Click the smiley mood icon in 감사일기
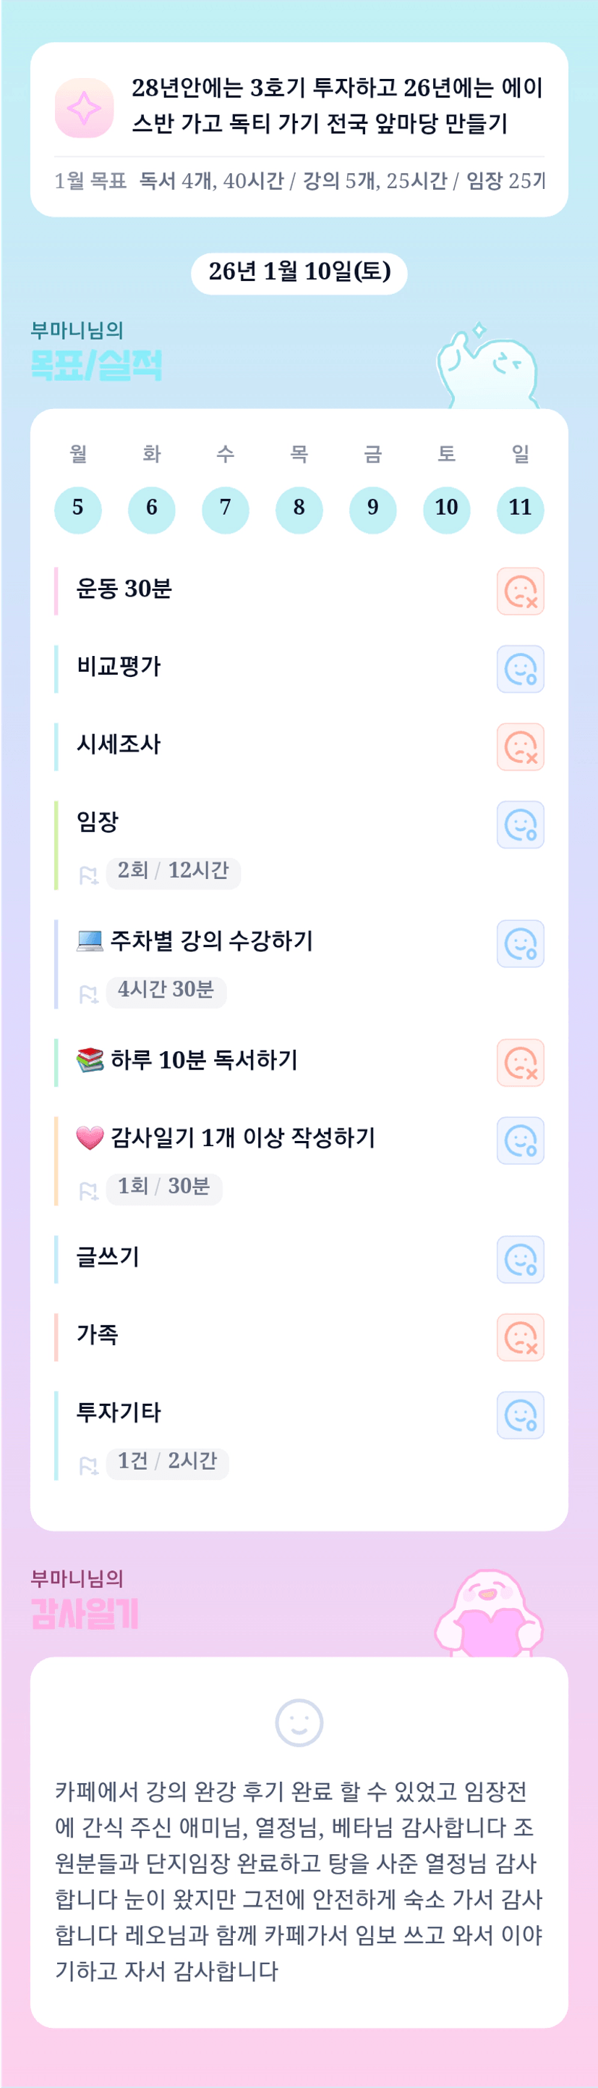The height and width of the screenshot is (2088, 598). pyautogui.click(x=299, y=1722)
